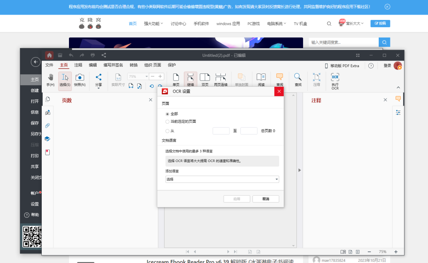Screen dimensions: 428x263
Task: Switch to the 编辑 (Edit) tab
Action: [93, 65]
